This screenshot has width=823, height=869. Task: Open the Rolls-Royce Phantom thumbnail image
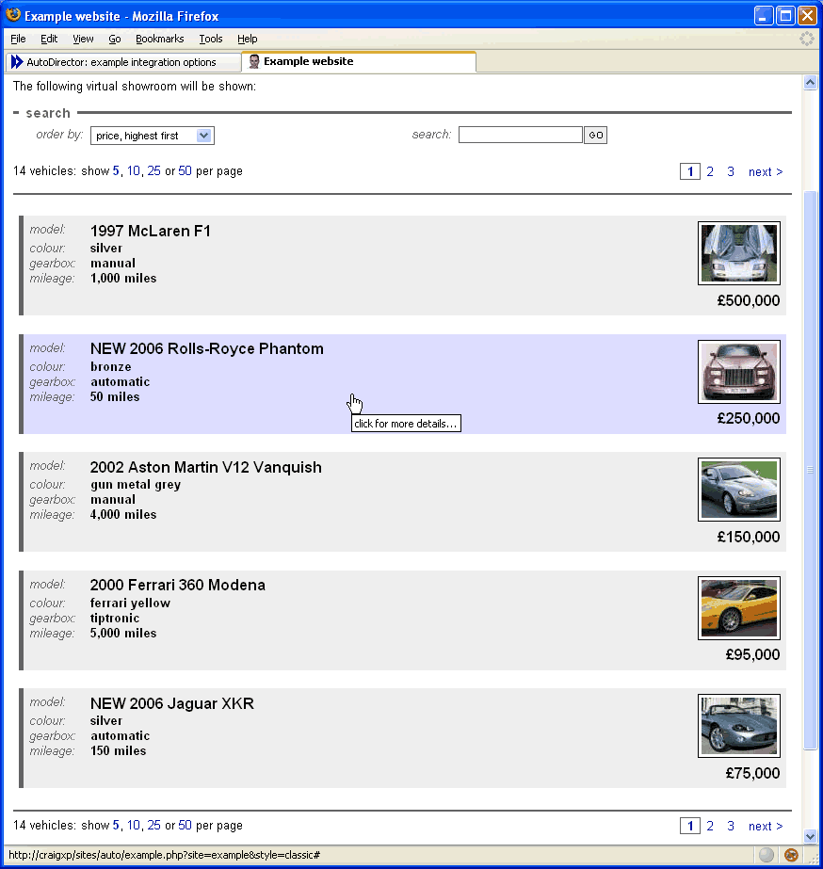739,372
